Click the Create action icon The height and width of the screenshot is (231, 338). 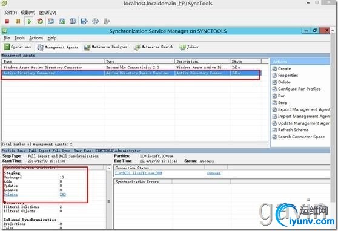(x=274, y=69)
